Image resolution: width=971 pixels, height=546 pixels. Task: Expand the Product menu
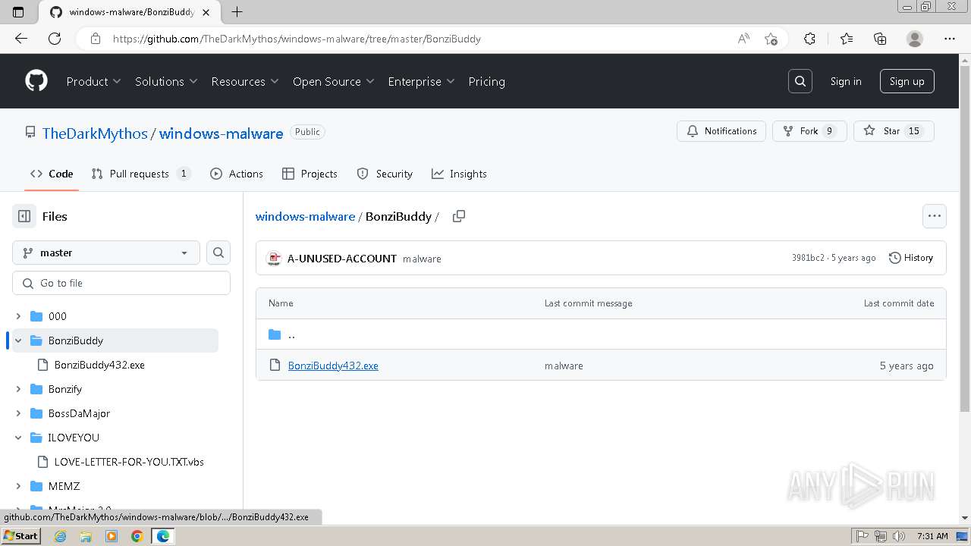[x=93, y=81]
